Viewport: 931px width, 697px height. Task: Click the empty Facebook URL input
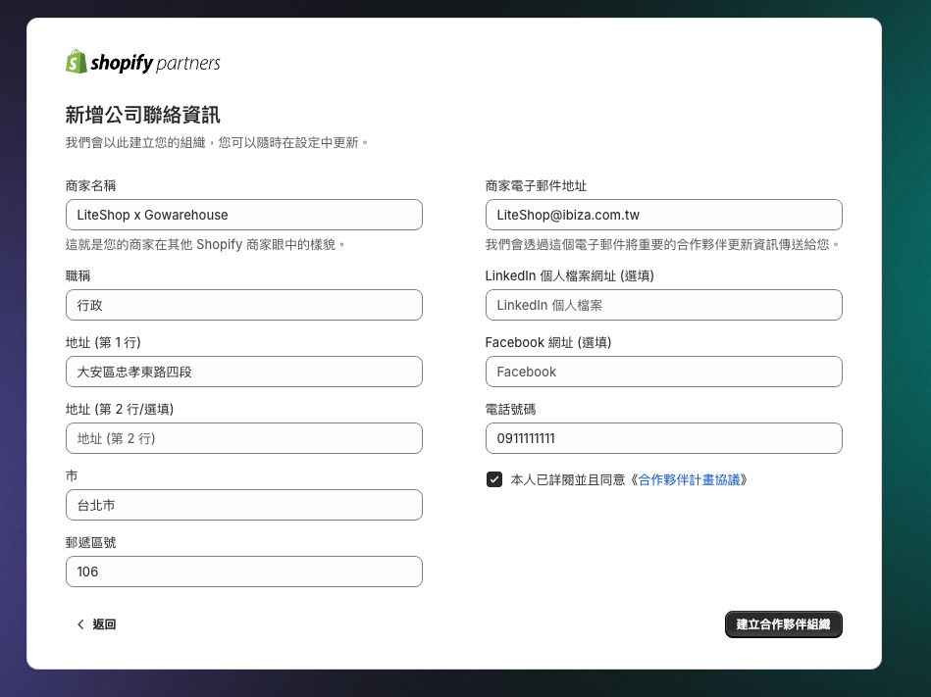point(663,372)
